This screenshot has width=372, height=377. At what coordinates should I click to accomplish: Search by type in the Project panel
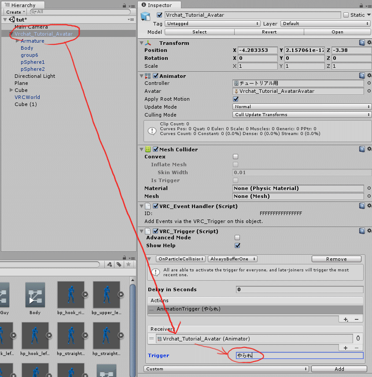(110, 264)
